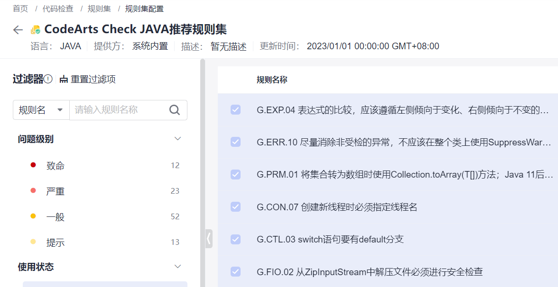This screenshot has height=287, width=558.
Task: Click the sidebar collapse handle on the divider
Action: (x=209, y=239)
